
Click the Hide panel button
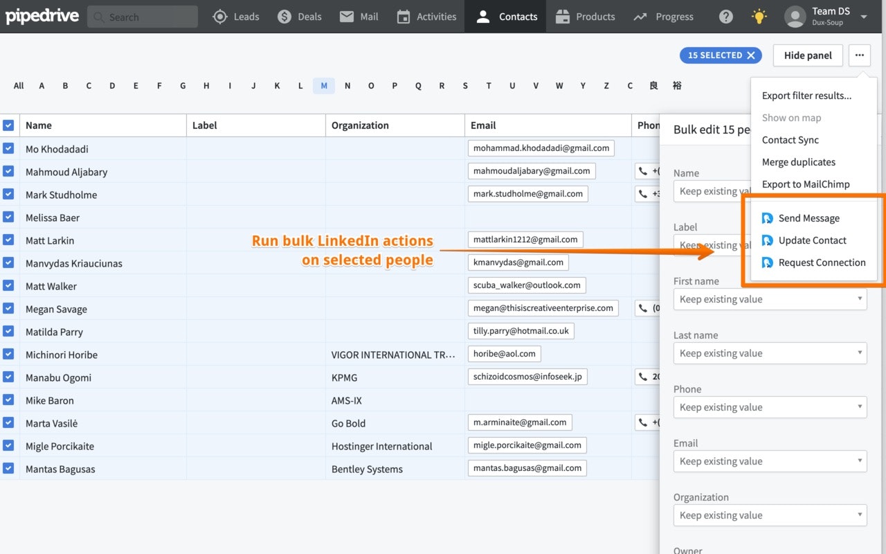point(807,55)
